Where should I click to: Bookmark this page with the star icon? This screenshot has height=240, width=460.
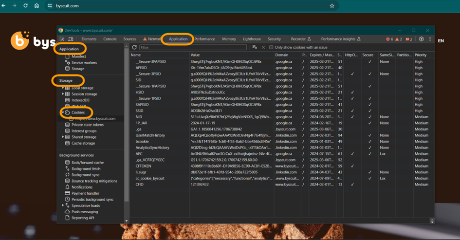coord(332,5)
